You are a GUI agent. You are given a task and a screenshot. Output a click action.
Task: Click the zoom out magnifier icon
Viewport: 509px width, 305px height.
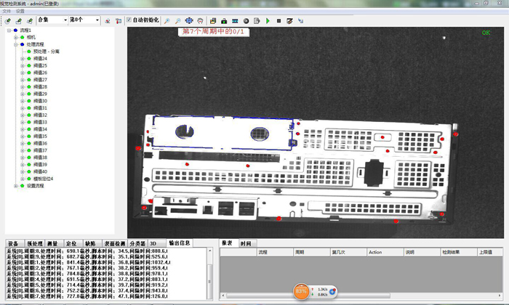click(x=177, y=20)
